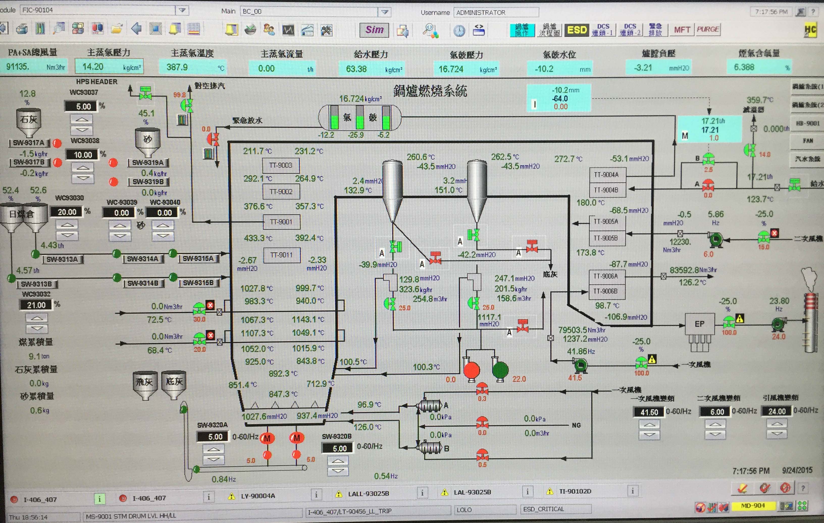Screen dimensions: 824x523
Task: Open the faceplate bars icon in the toolbar
Action: coord(40,29)
